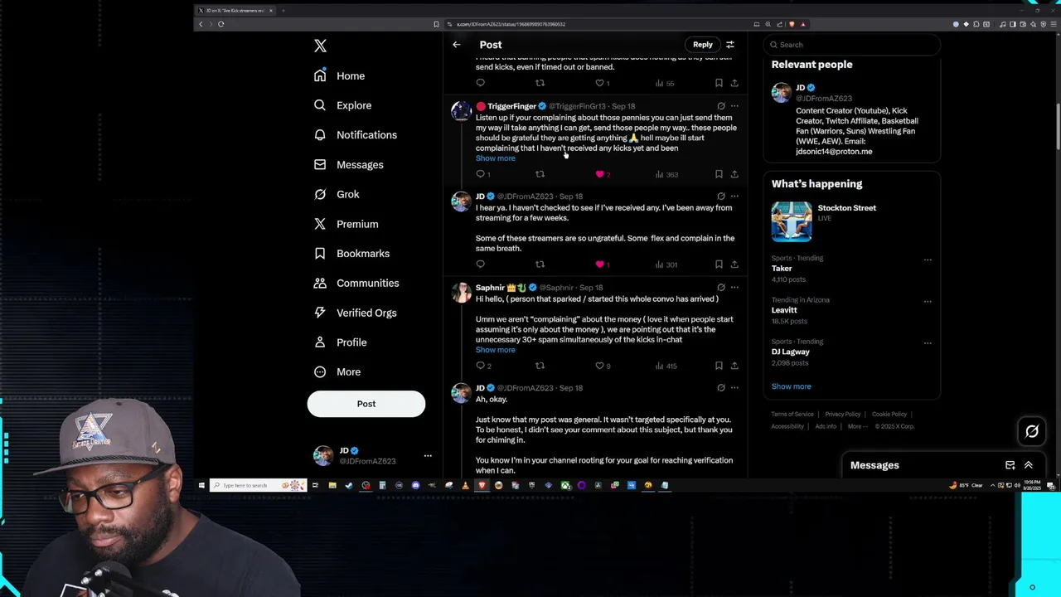1061x597 pixels.
Task: Click the X logo in sidebar
Action: [x=321, y=46]
